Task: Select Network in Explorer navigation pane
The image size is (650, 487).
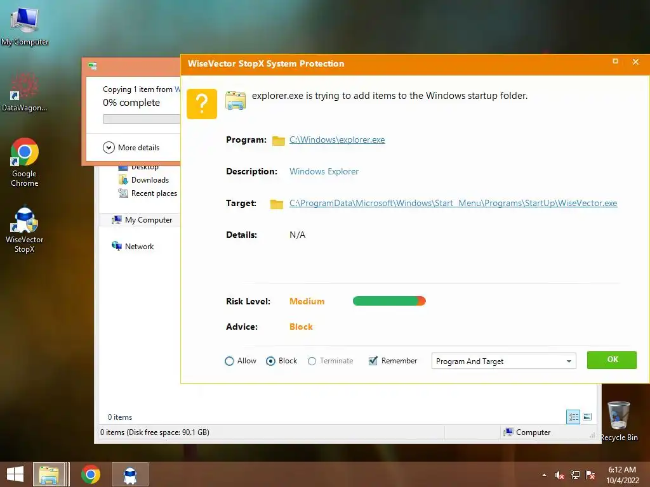Action: click(133, 247)
